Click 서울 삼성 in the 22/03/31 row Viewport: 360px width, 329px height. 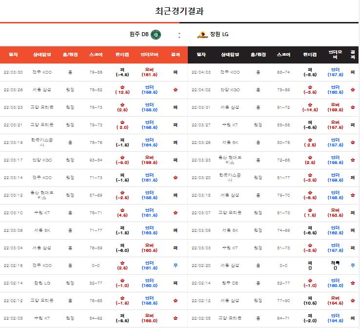click(230, 107)
